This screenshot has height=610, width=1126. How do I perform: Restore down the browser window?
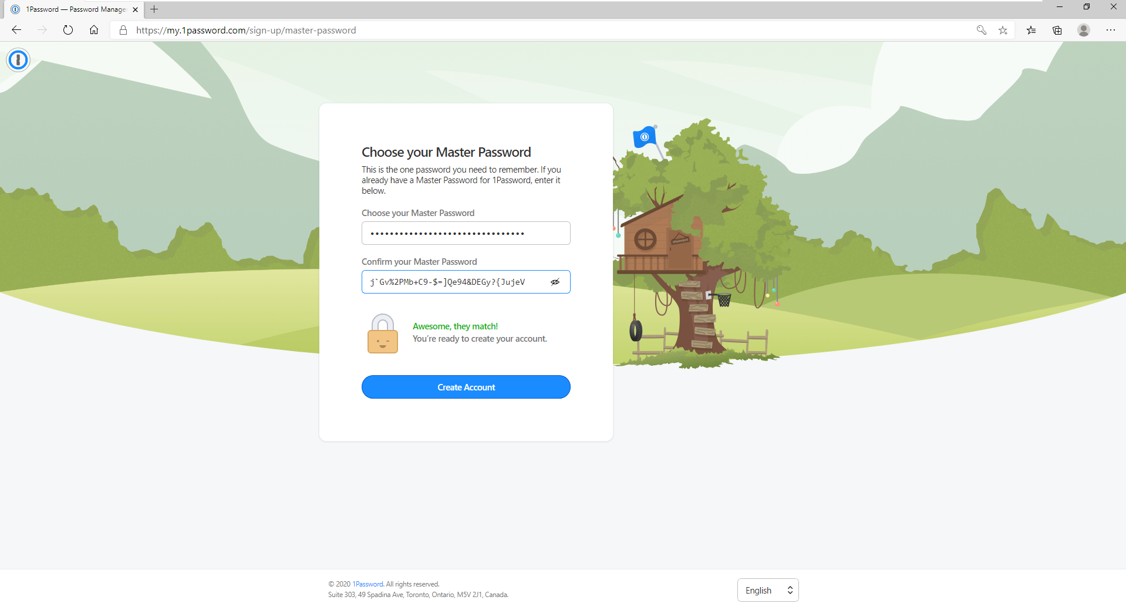point(1087,7)
